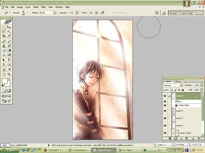Select the Eraser tool in toolbox

point(4,50)
